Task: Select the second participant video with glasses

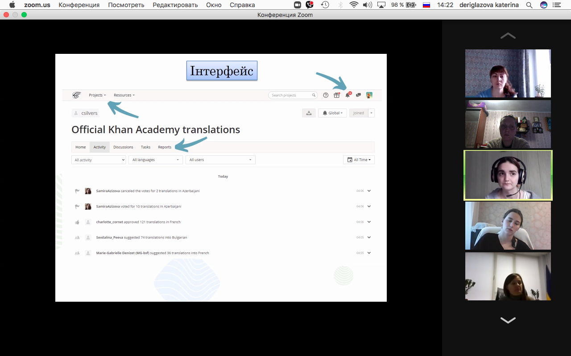Action: click(x=508, y=124)
